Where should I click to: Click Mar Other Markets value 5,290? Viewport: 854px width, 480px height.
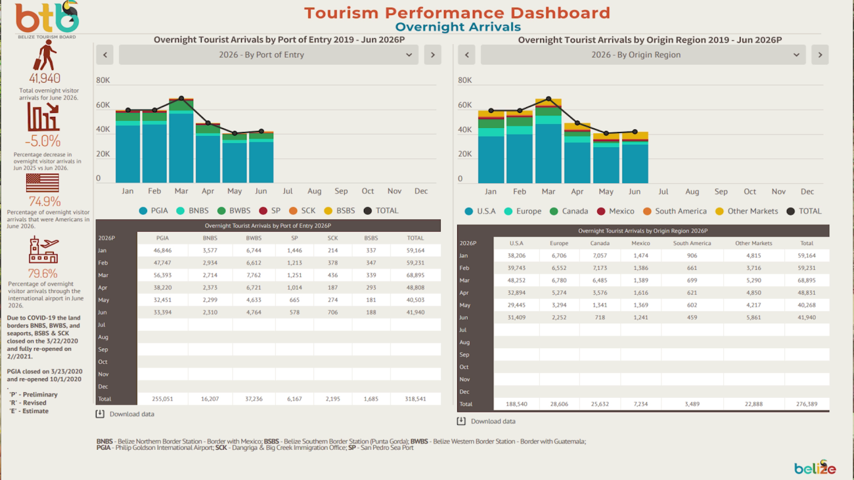tap(753, 280)
